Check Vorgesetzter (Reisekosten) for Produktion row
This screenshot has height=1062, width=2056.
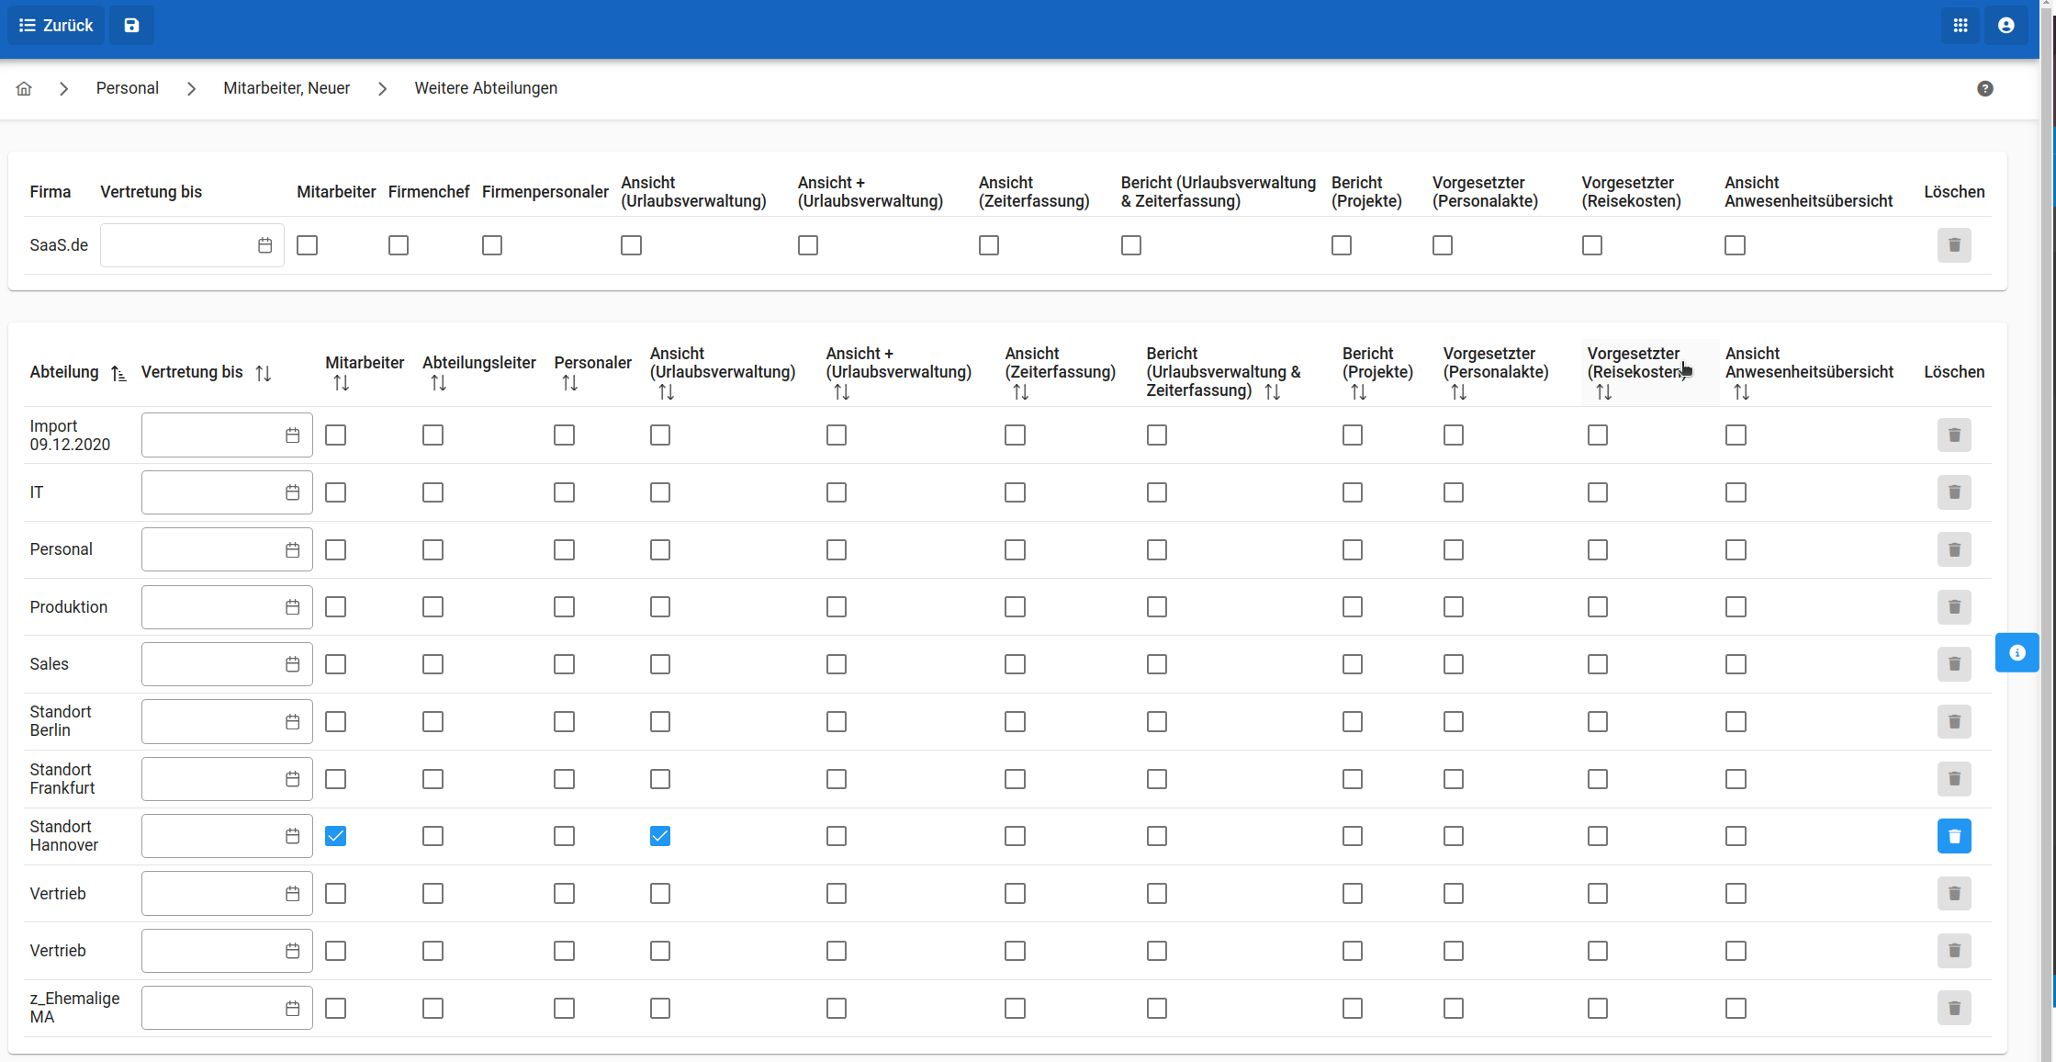point(1598,607)
